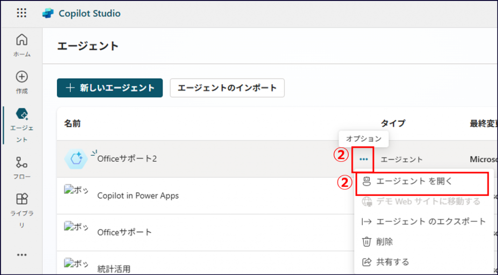Click 新しいエージェント button
The image size is (498, 275).
[x=110, y=88]
